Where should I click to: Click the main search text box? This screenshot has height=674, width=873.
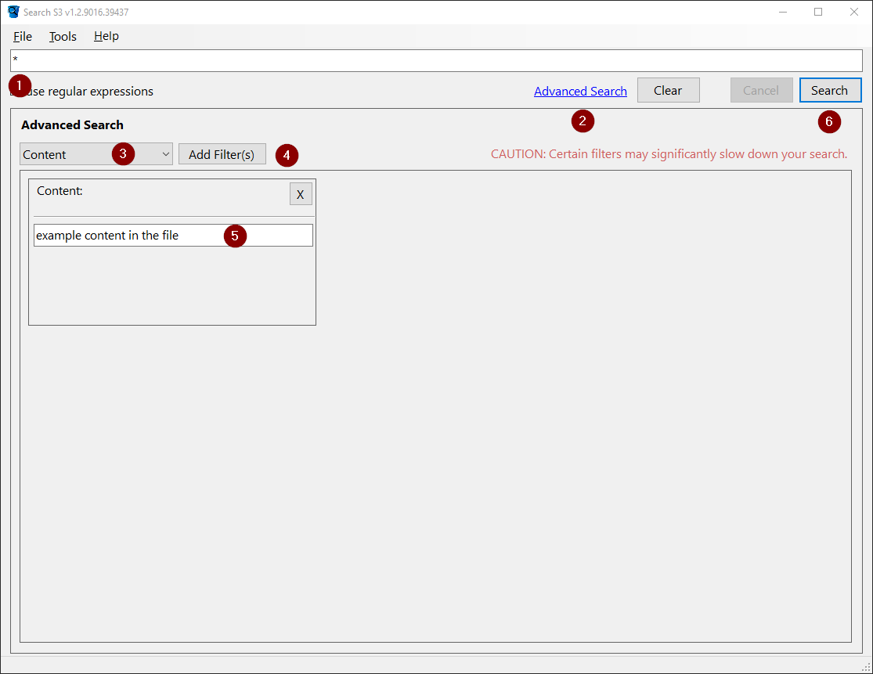click(436, 60)
